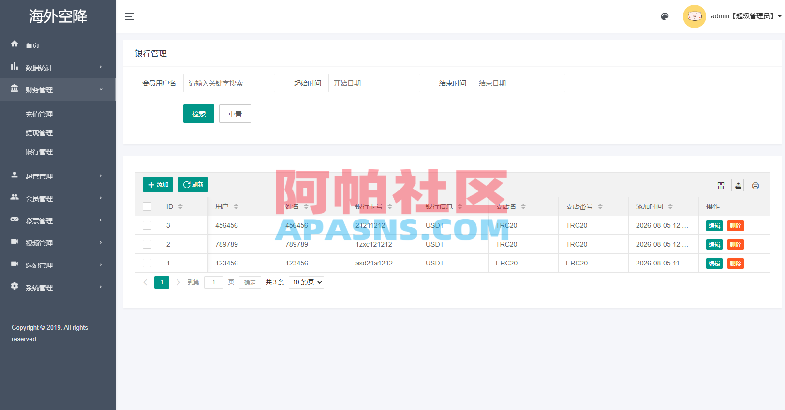
Task: Click the pagination 确定 button
Action: coord(250,282)
